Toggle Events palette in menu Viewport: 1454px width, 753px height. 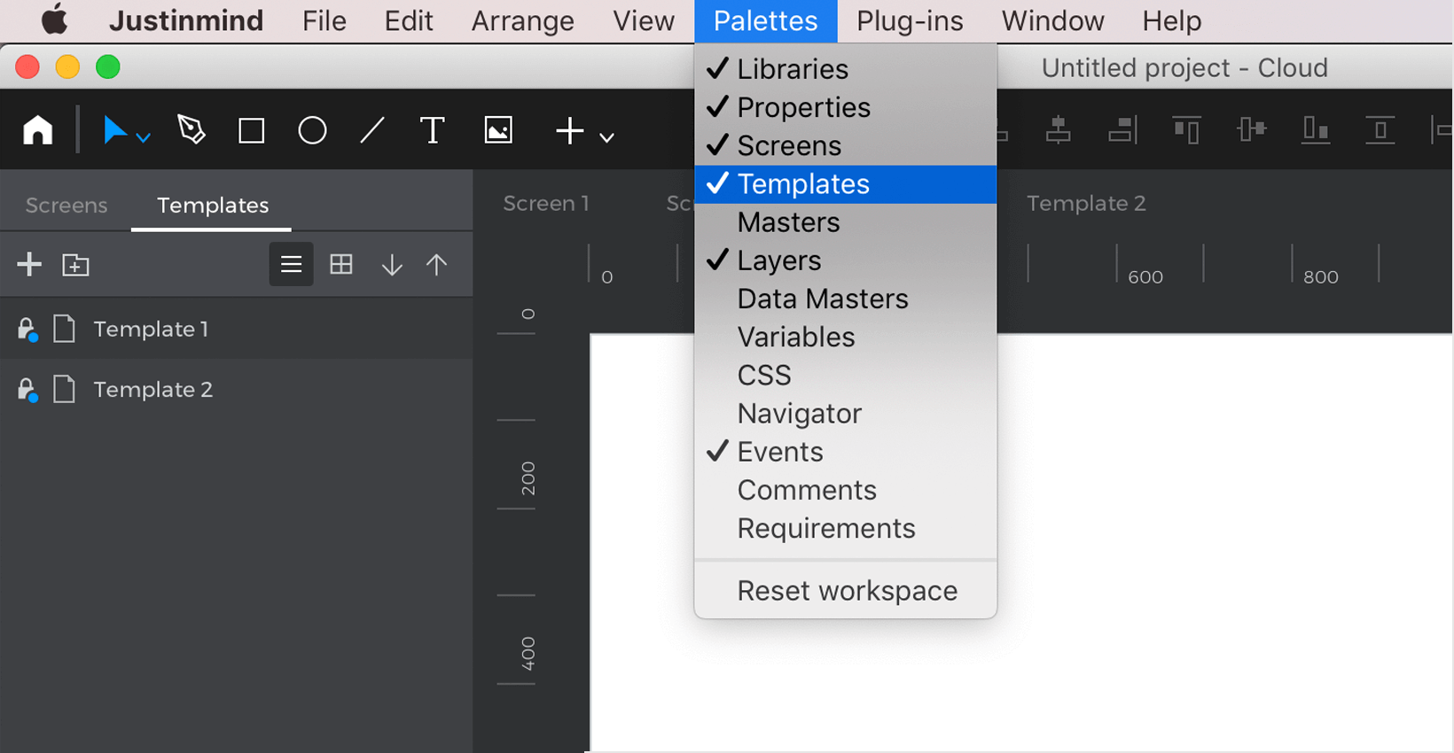click(x=846, y=452)
